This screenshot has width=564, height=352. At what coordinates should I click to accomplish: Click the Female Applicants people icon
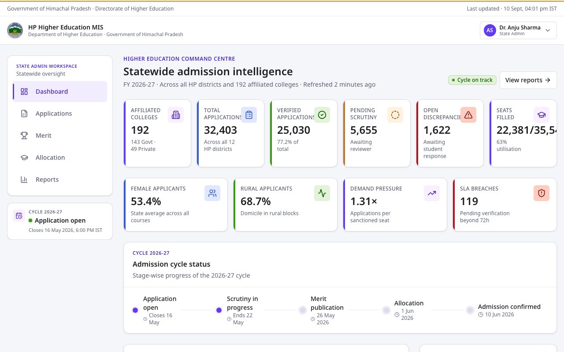212,193
